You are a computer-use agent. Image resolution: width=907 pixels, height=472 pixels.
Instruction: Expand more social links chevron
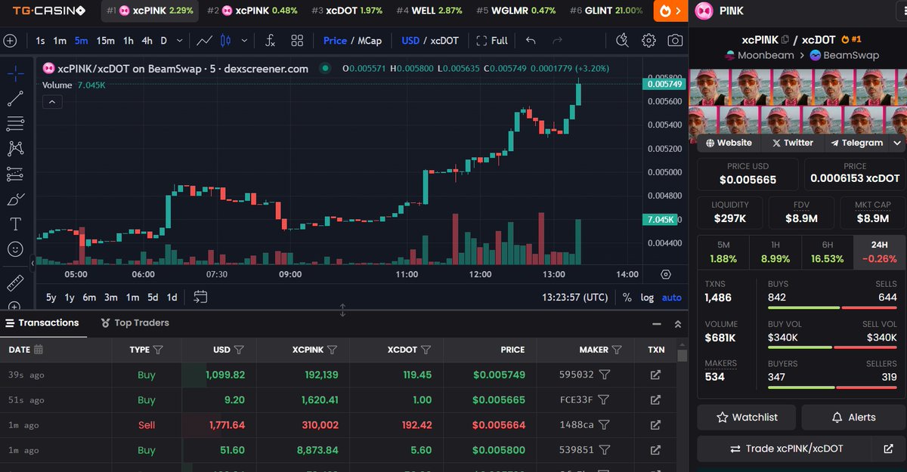click(x=897, y=143)
